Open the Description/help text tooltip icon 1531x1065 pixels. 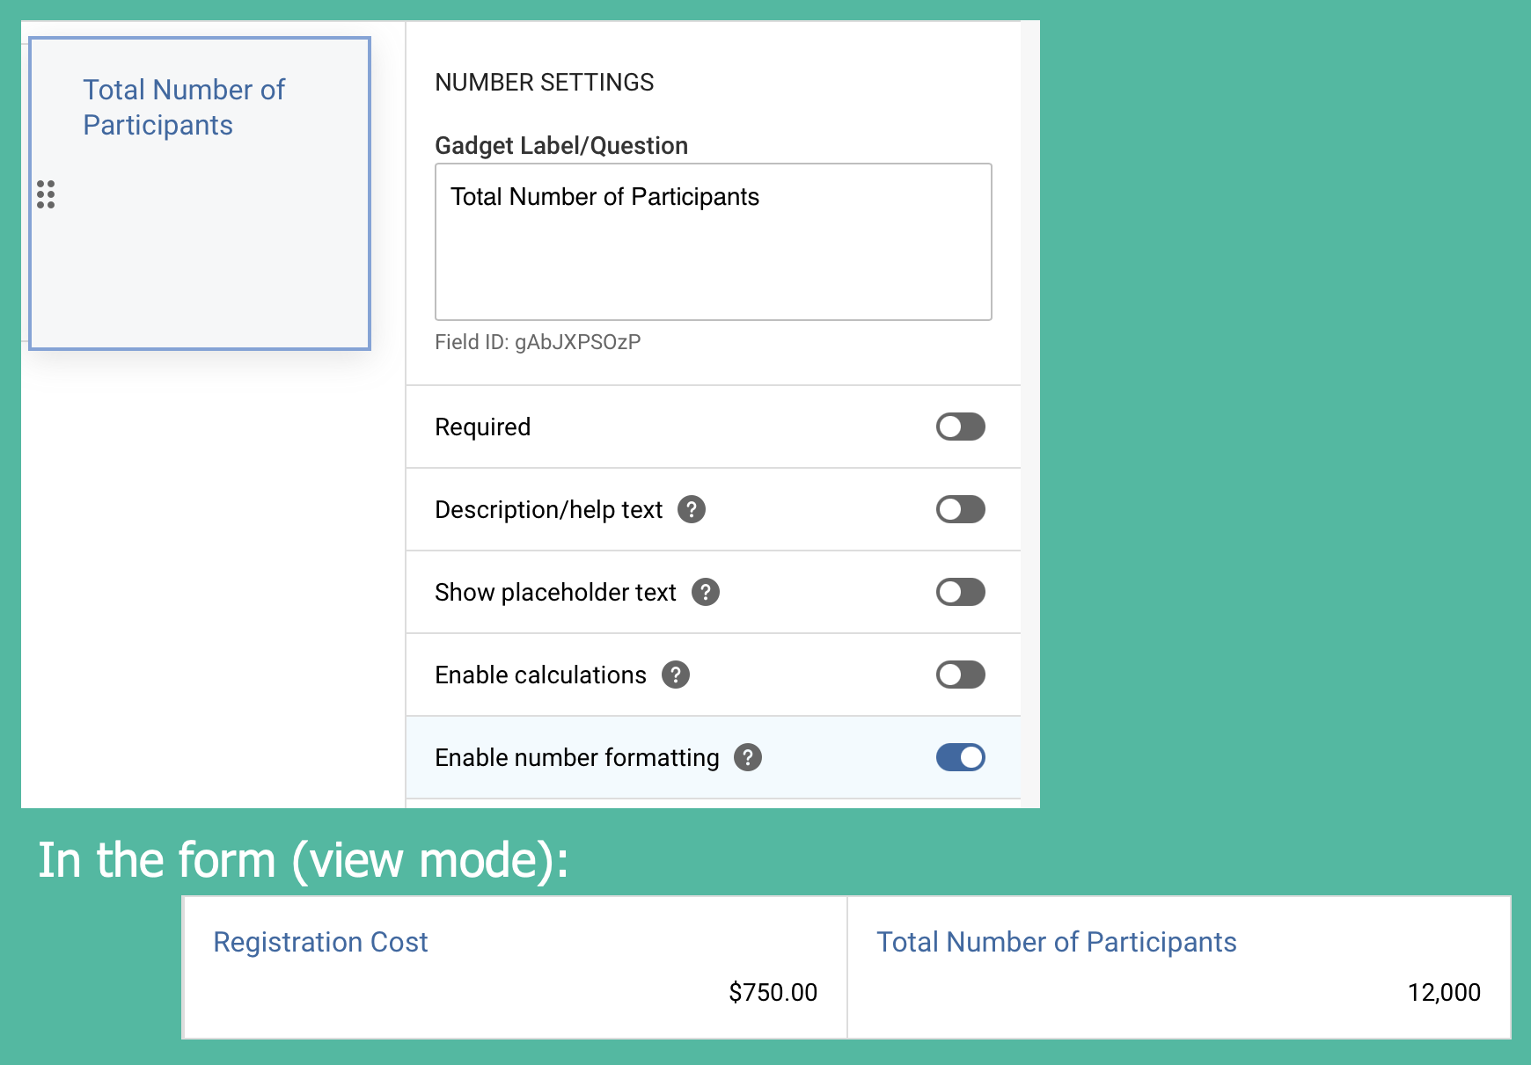coord(692,509)
